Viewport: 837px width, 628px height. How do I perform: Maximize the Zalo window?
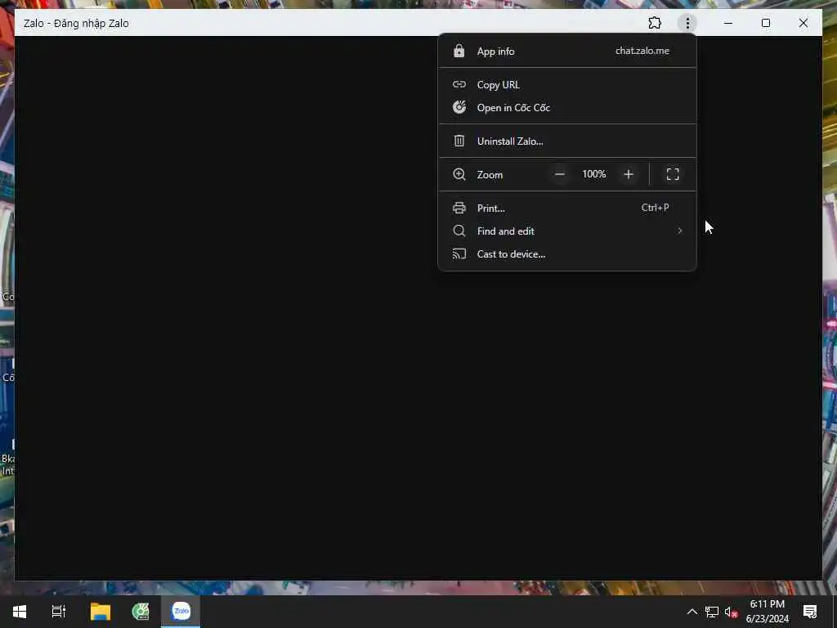(x=765, y=23)
